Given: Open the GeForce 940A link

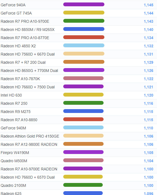Looking at the screenshot, I should [x=13, y=5].
